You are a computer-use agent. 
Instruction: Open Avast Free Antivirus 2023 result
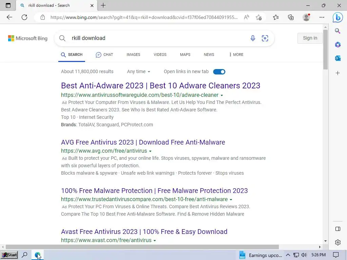point(144,232)
